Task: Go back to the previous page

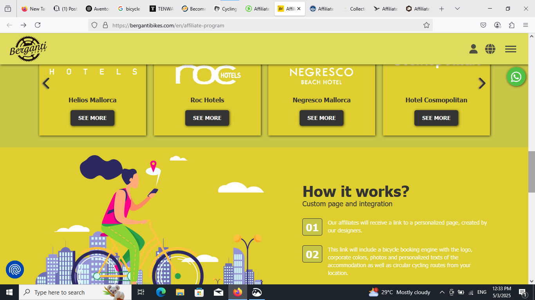Action: [9, 25]
